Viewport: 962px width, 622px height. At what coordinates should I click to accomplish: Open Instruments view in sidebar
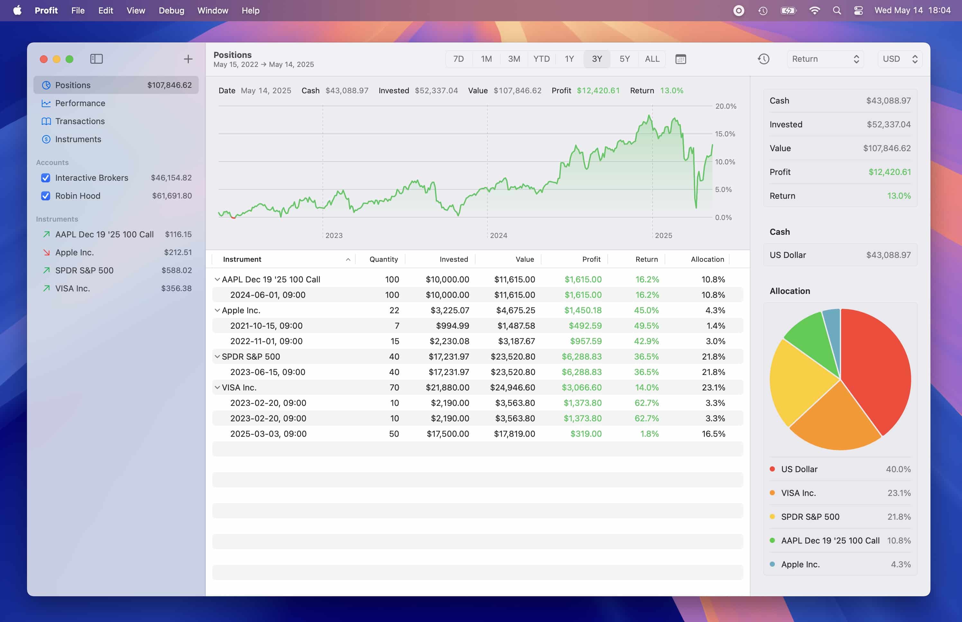click(78, 139)
